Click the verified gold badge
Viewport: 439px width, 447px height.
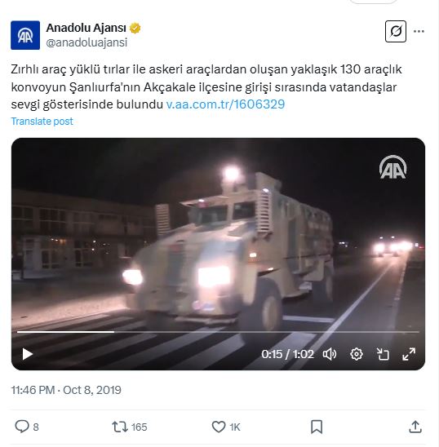pos(135,29)
